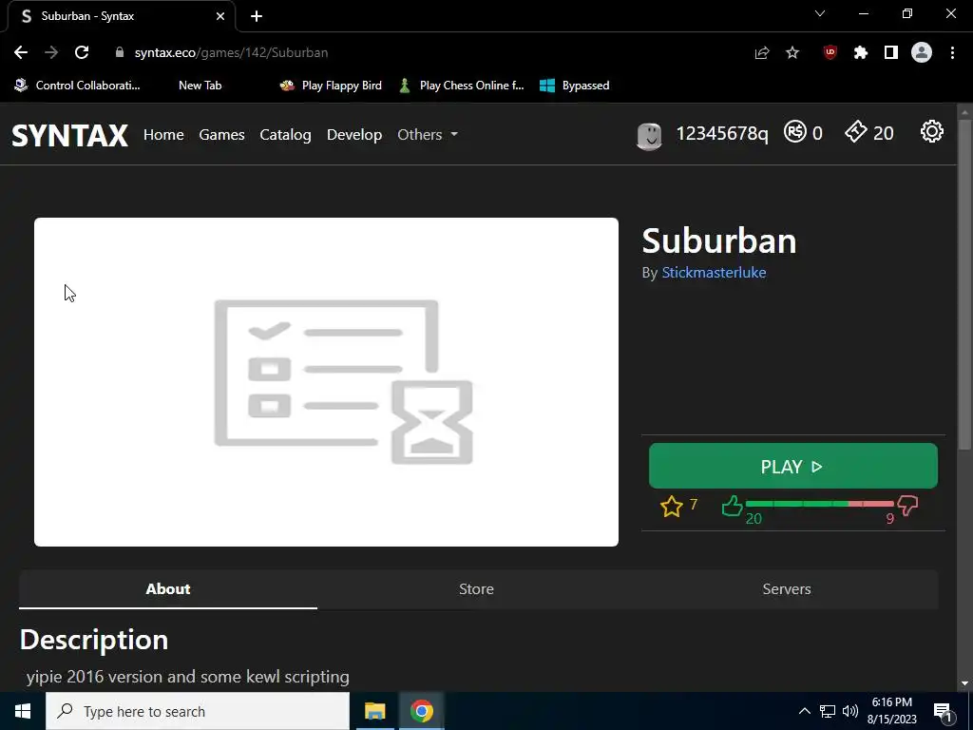Open the Catalog nav item
Viewport: 973px width, 730px height.
tap(285, 135)
